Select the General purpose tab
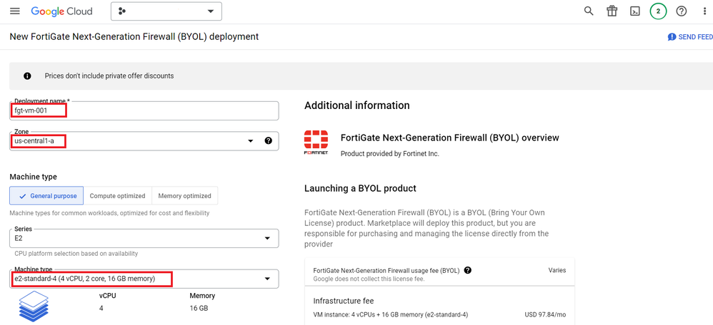 tap(47, 196)
